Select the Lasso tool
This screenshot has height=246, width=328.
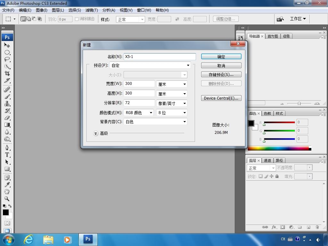tap(7, 59)
